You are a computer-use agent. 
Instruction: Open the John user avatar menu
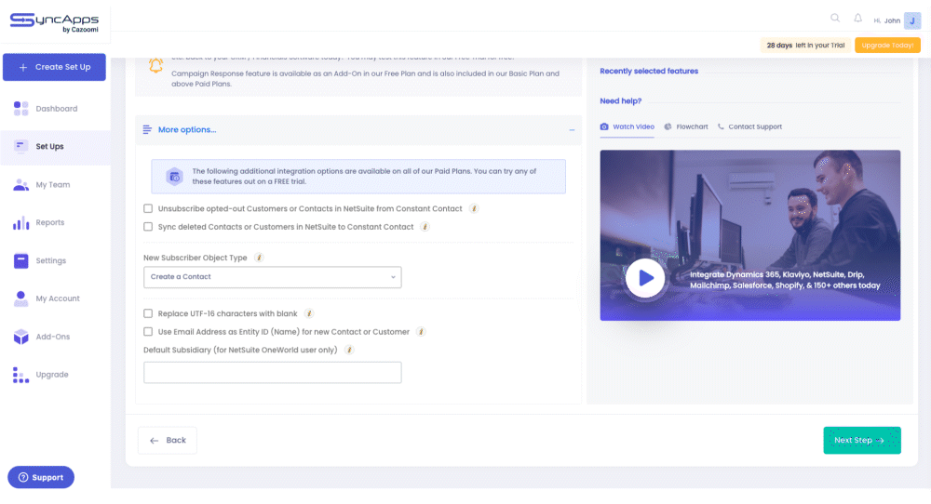912,20
